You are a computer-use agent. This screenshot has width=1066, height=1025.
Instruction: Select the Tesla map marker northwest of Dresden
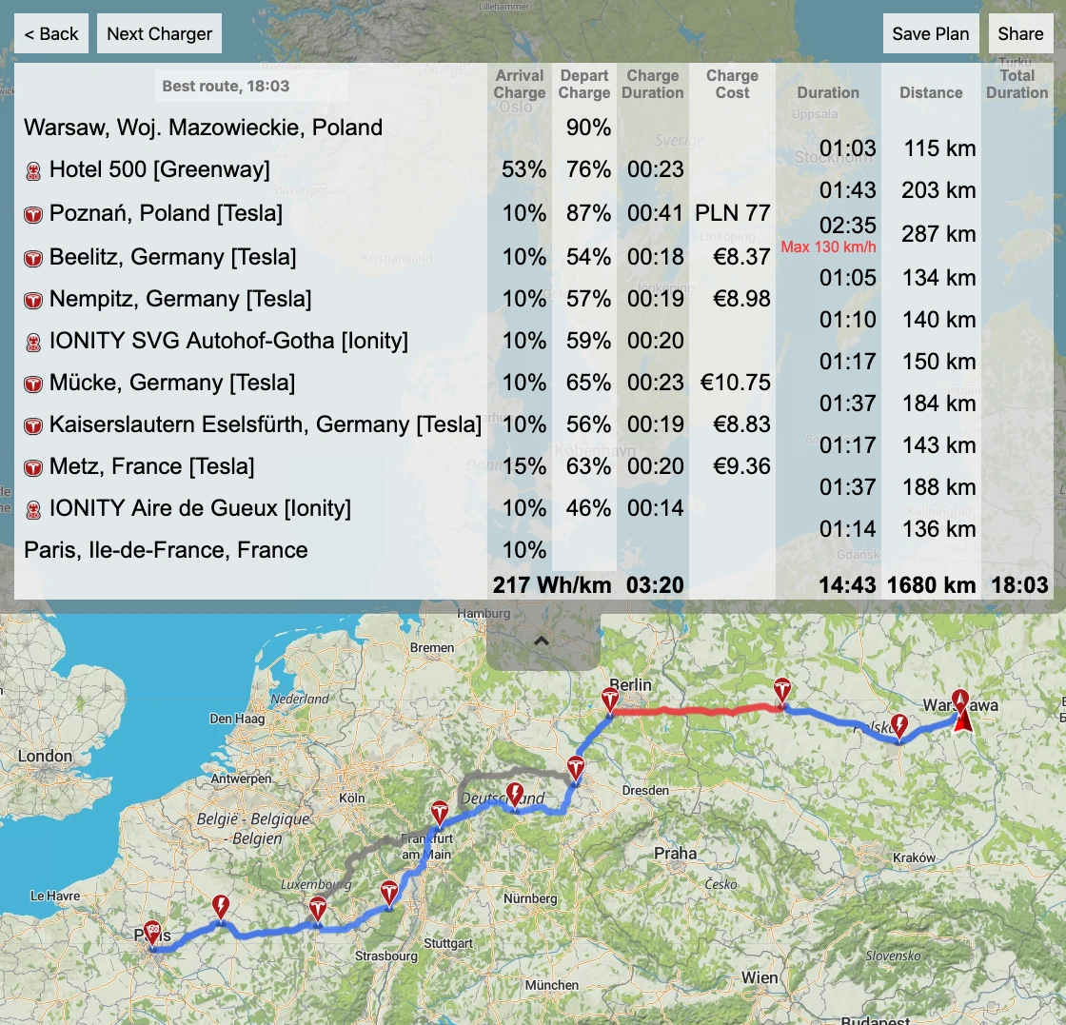pyautogui.click(x=576, y=768)
